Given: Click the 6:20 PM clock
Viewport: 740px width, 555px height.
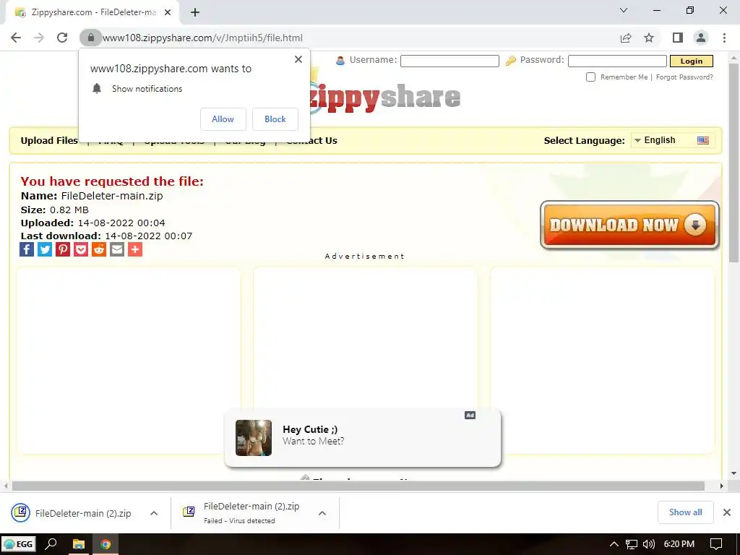Looking at the screenshot, I should 679,544.
